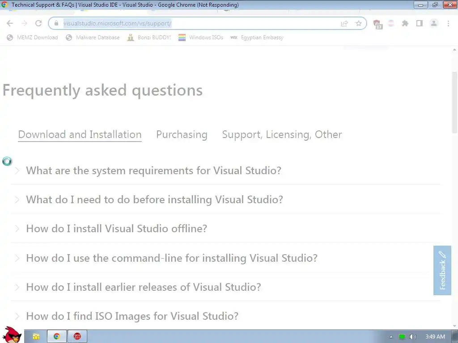This screenshot has width=458, height=343.
Task: Click 'How do I use the command-line' text
Action: [x=172, y=258]
